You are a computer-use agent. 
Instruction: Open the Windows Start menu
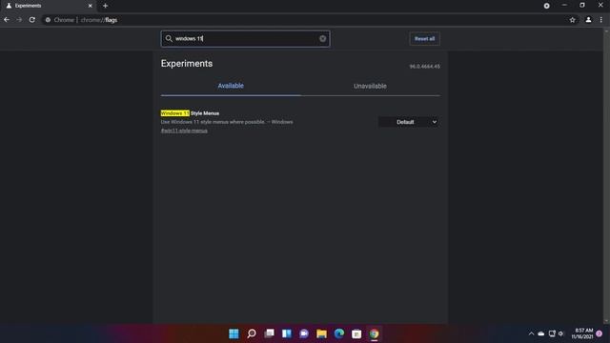(234, 333)
